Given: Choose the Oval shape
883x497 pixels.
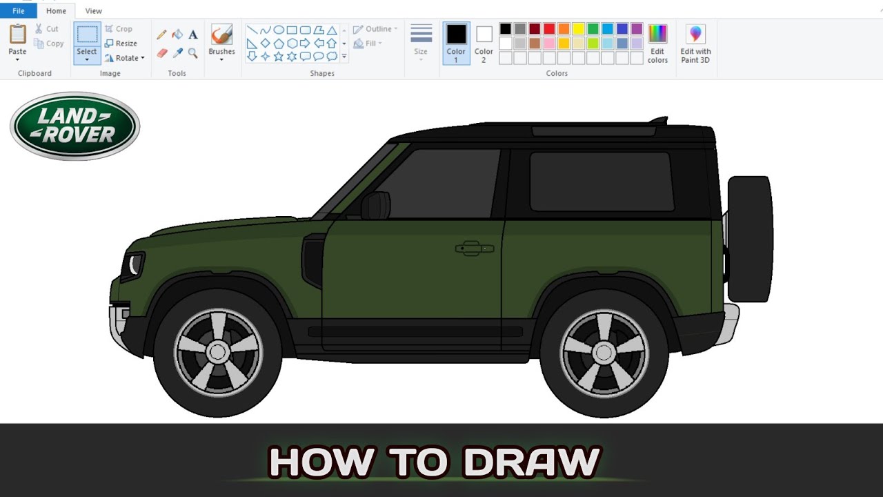Looking at the screenshot, I should point(279,30).
